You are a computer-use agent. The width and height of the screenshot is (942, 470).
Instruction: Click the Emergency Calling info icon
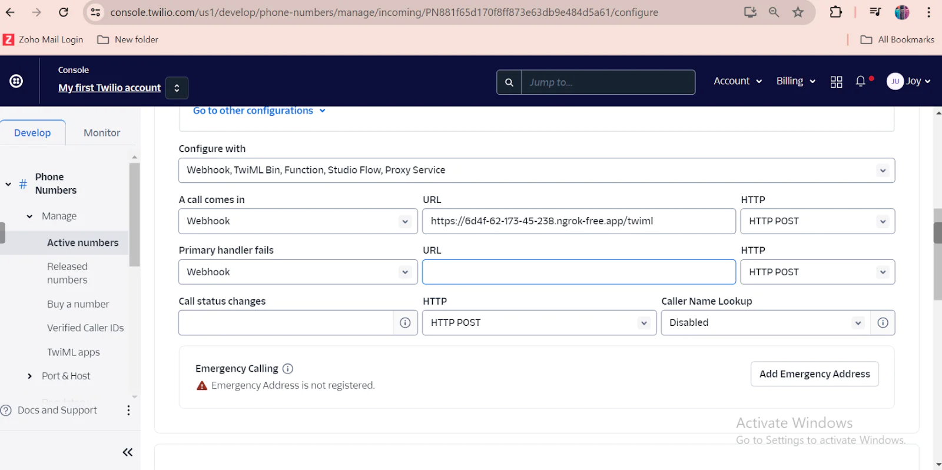click(x=287, y=369)
